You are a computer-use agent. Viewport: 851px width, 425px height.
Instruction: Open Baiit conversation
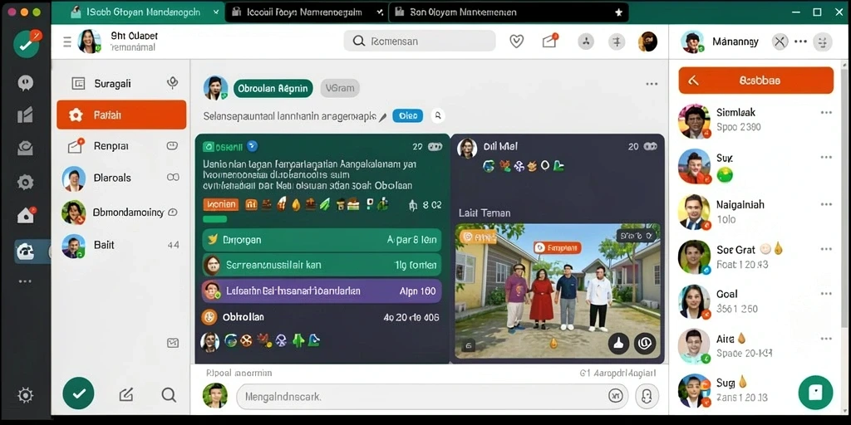[121, 246]
